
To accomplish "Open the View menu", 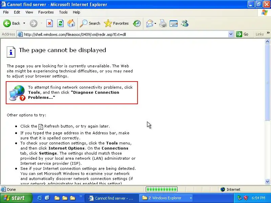I will point(29,12).
